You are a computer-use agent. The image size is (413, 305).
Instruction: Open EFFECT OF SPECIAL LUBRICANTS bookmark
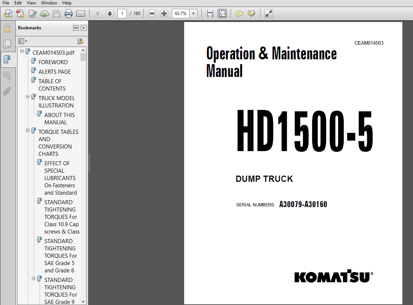(x=61, y=178)
